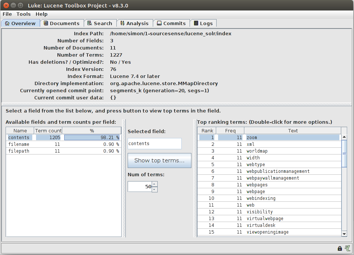Image resolution: width=354 pixels, height=255 pixels.
Task: Click the top terms scrollbar up arrow
Action: [x=344, y=137]
